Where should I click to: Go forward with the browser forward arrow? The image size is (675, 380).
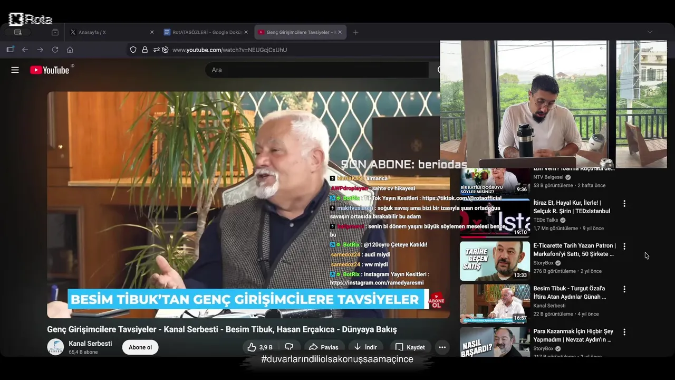(x=40, y=50)
